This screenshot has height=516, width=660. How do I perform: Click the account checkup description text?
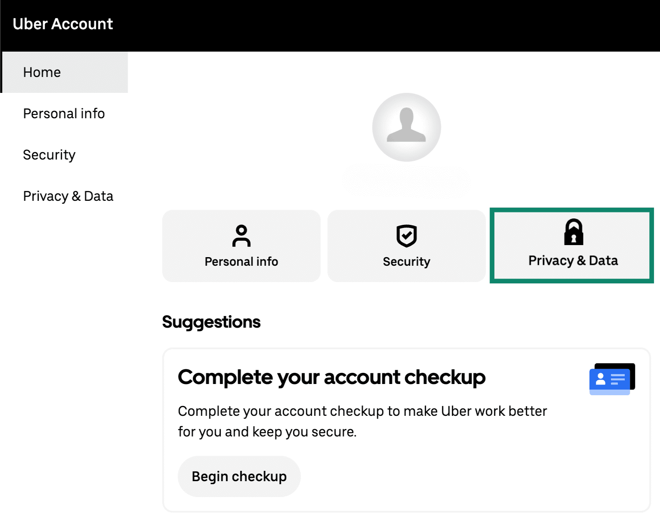pyautogui.click(x=362, y=421)
